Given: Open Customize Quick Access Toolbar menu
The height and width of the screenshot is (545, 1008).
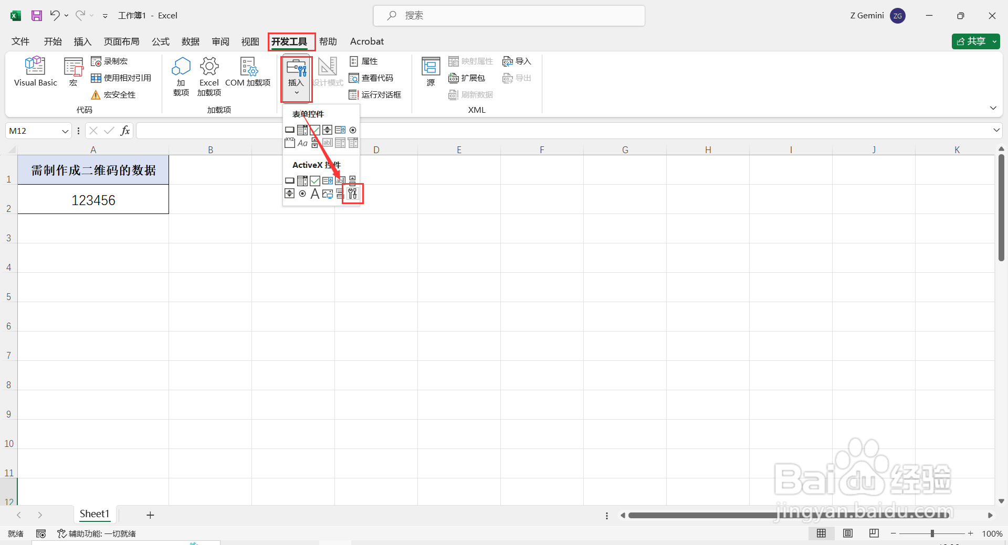Looking at the screenshot, I should 105,16.
